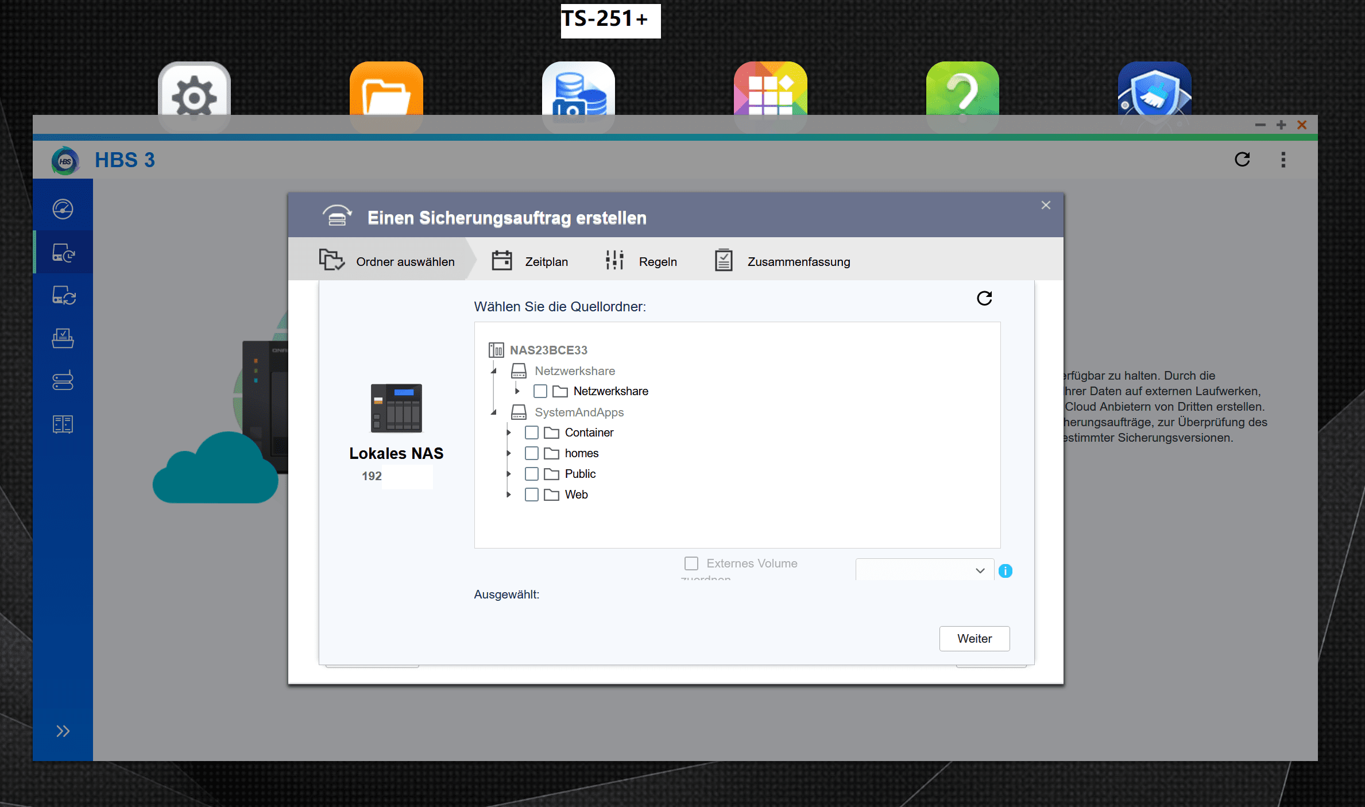Expand the Public folder
Image resolution: width=1365 pixels, height=807 pixels.
pyautogui.click(x=509, y=474)
